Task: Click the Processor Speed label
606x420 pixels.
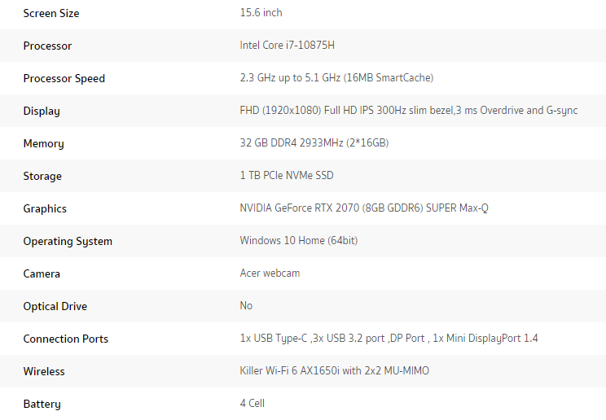Action: [x=64, y=78]
